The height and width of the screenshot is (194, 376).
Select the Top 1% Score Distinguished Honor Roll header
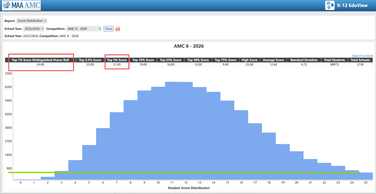tap(40, 60)
